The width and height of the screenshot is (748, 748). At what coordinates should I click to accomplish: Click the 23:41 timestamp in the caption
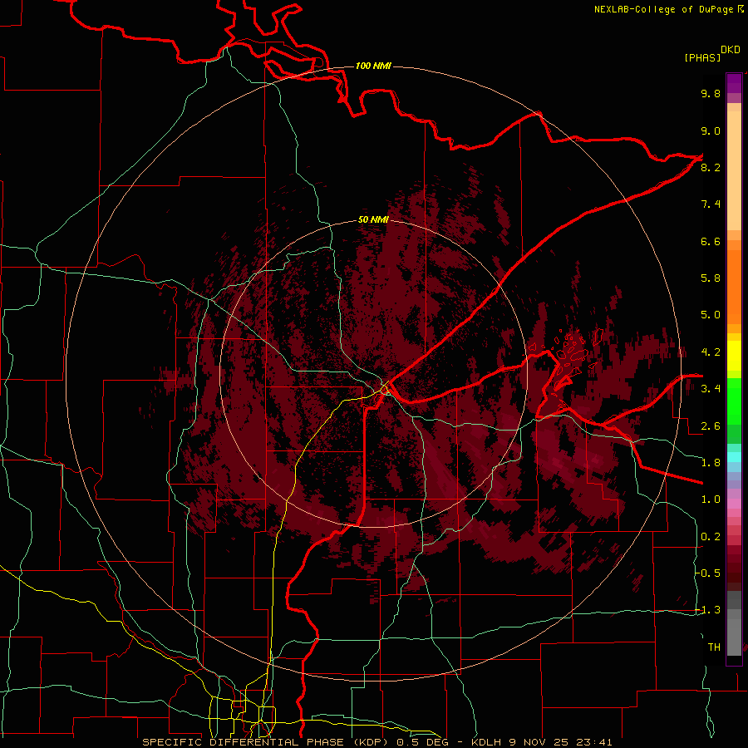click(596, 742)
